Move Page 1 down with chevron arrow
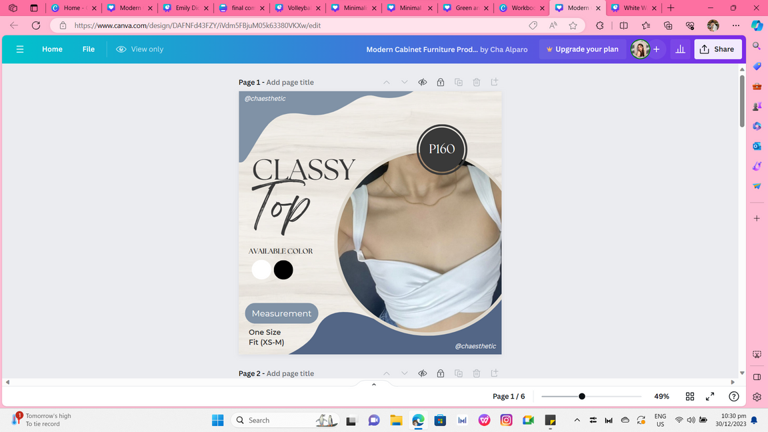 pyautogui.click(x=404, y=82)
